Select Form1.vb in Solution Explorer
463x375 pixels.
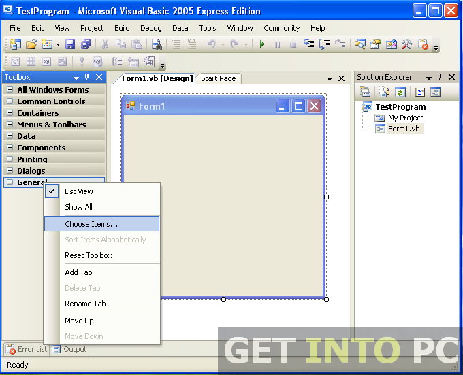pos(404,129)
